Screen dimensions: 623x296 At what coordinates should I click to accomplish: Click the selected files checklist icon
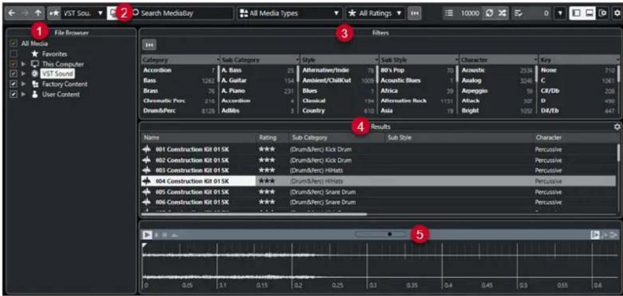click(518, 13)
